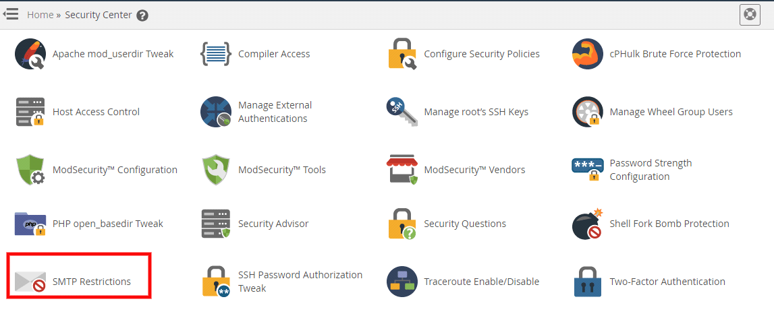Click the Apache mod_userdir Tweak icon
Viewport: 774px width, 318px height.
pos(30,55)
